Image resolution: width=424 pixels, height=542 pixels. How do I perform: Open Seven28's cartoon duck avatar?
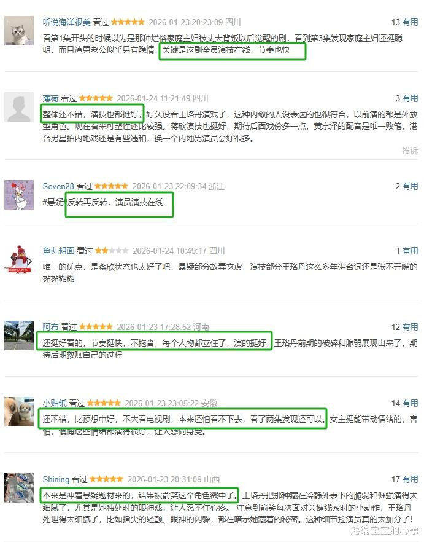[19, 195]
